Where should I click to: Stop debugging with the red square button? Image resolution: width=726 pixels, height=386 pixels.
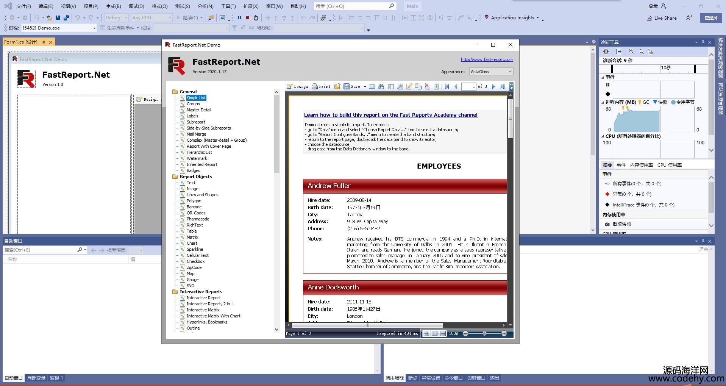(x=248, y=18)
